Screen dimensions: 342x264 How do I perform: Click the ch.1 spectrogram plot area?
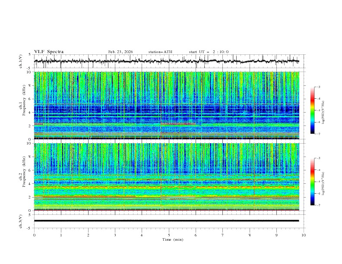(x=167, y=105)
